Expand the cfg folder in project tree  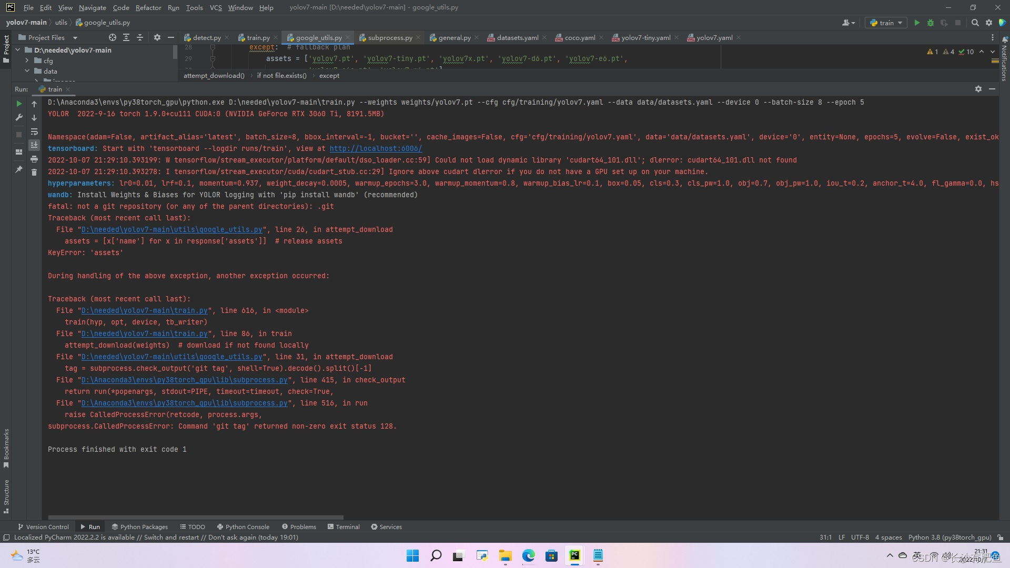pos(27,60)
